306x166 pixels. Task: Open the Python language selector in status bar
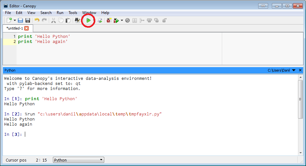(x=78, y=160)
